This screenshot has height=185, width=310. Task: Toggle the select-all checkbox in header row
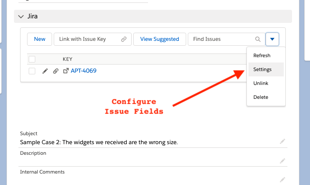pyautogui.click(x=32, y=59)
